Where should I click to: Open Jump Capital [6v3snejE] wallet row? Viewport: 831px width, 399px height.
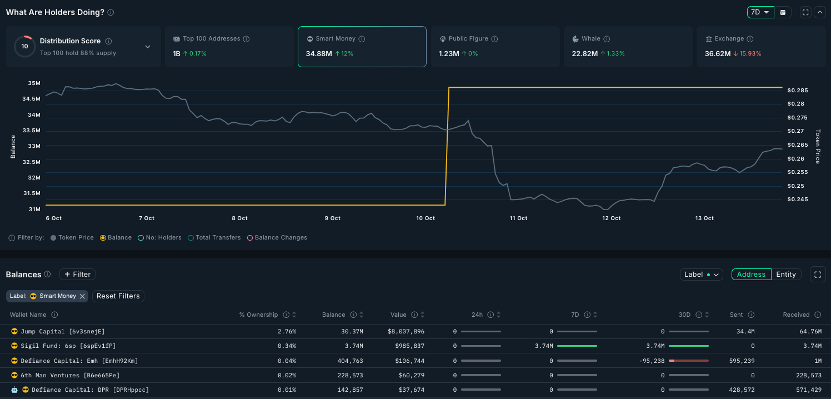tap(416, 331)
